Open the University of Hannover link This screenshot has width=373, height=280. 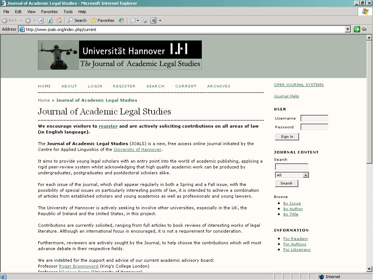point(137,149)
